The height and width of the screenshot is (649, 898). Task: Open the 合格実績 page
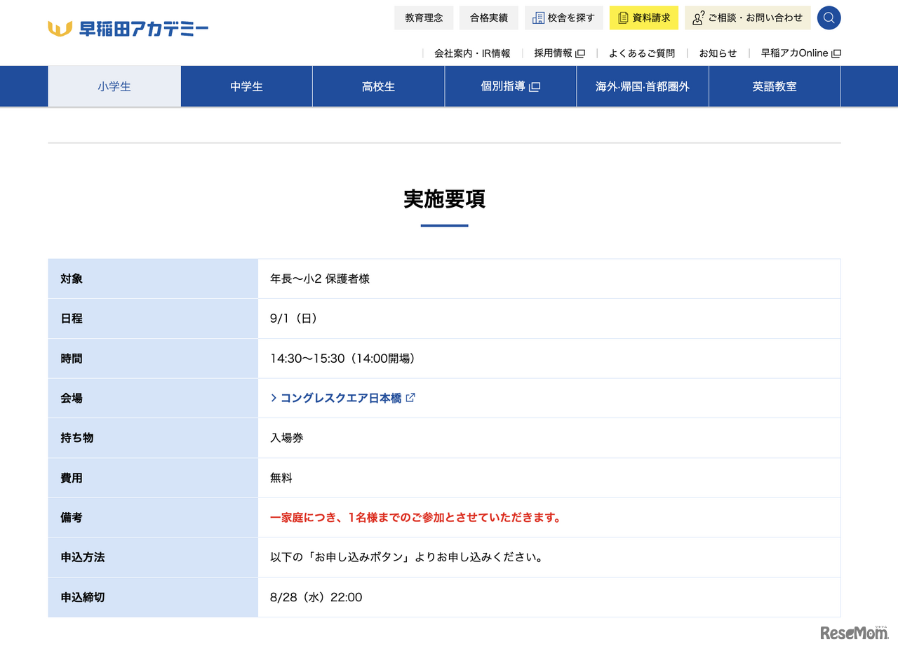coord(489,18)
